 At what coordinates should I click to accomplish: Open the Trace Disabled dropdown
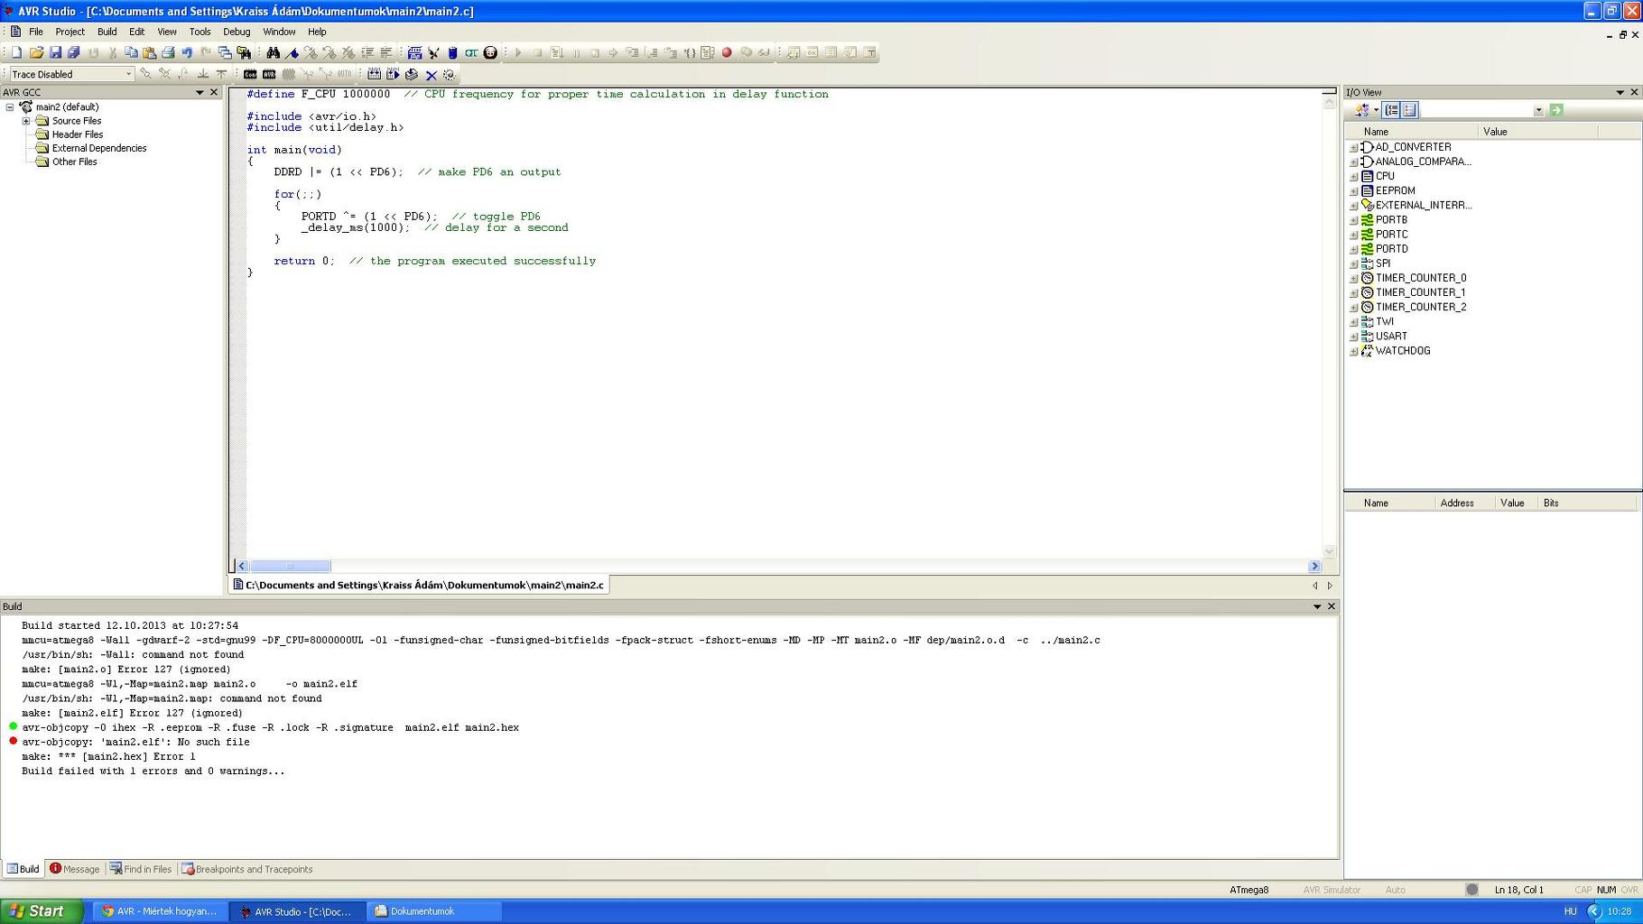[128, 75]
